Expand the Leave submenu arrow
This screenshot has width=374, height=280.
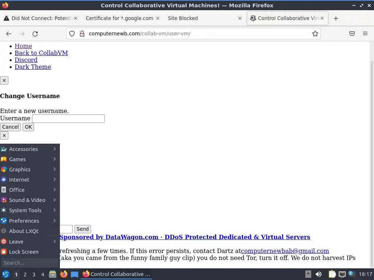tap(55, 241)
